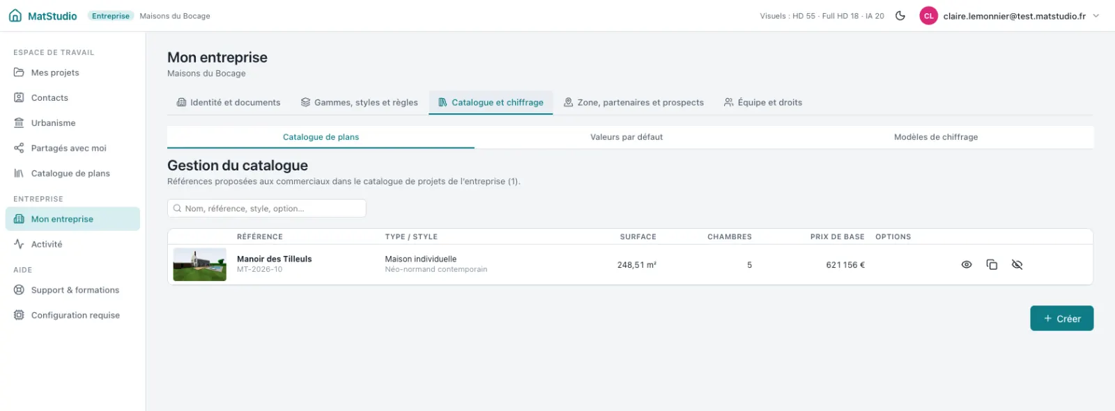Open Partagés avec moi
The width and height of the screenshot is (1115, 411).
[72, 148]
